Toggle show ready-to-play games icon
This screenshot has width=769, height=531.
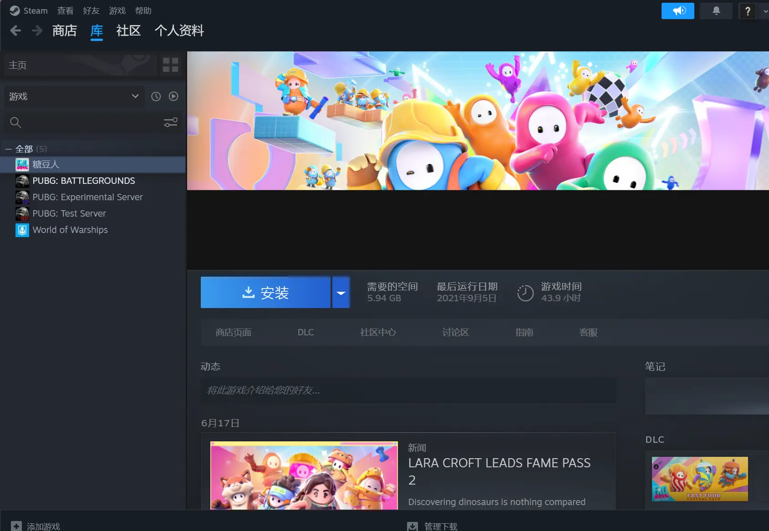click(173, 96)
